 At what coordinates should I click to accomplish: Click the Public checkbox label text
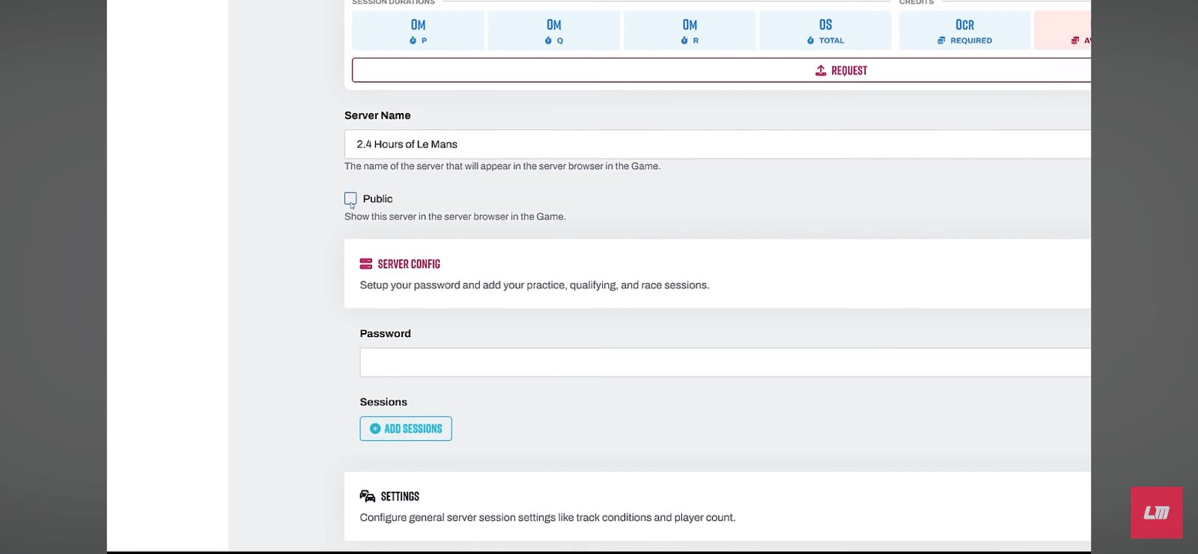click(x=377, y=198)
